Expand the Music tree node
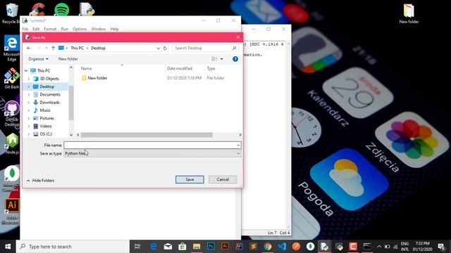This screenshot has height=253, width=451. (x=28, y=110)
